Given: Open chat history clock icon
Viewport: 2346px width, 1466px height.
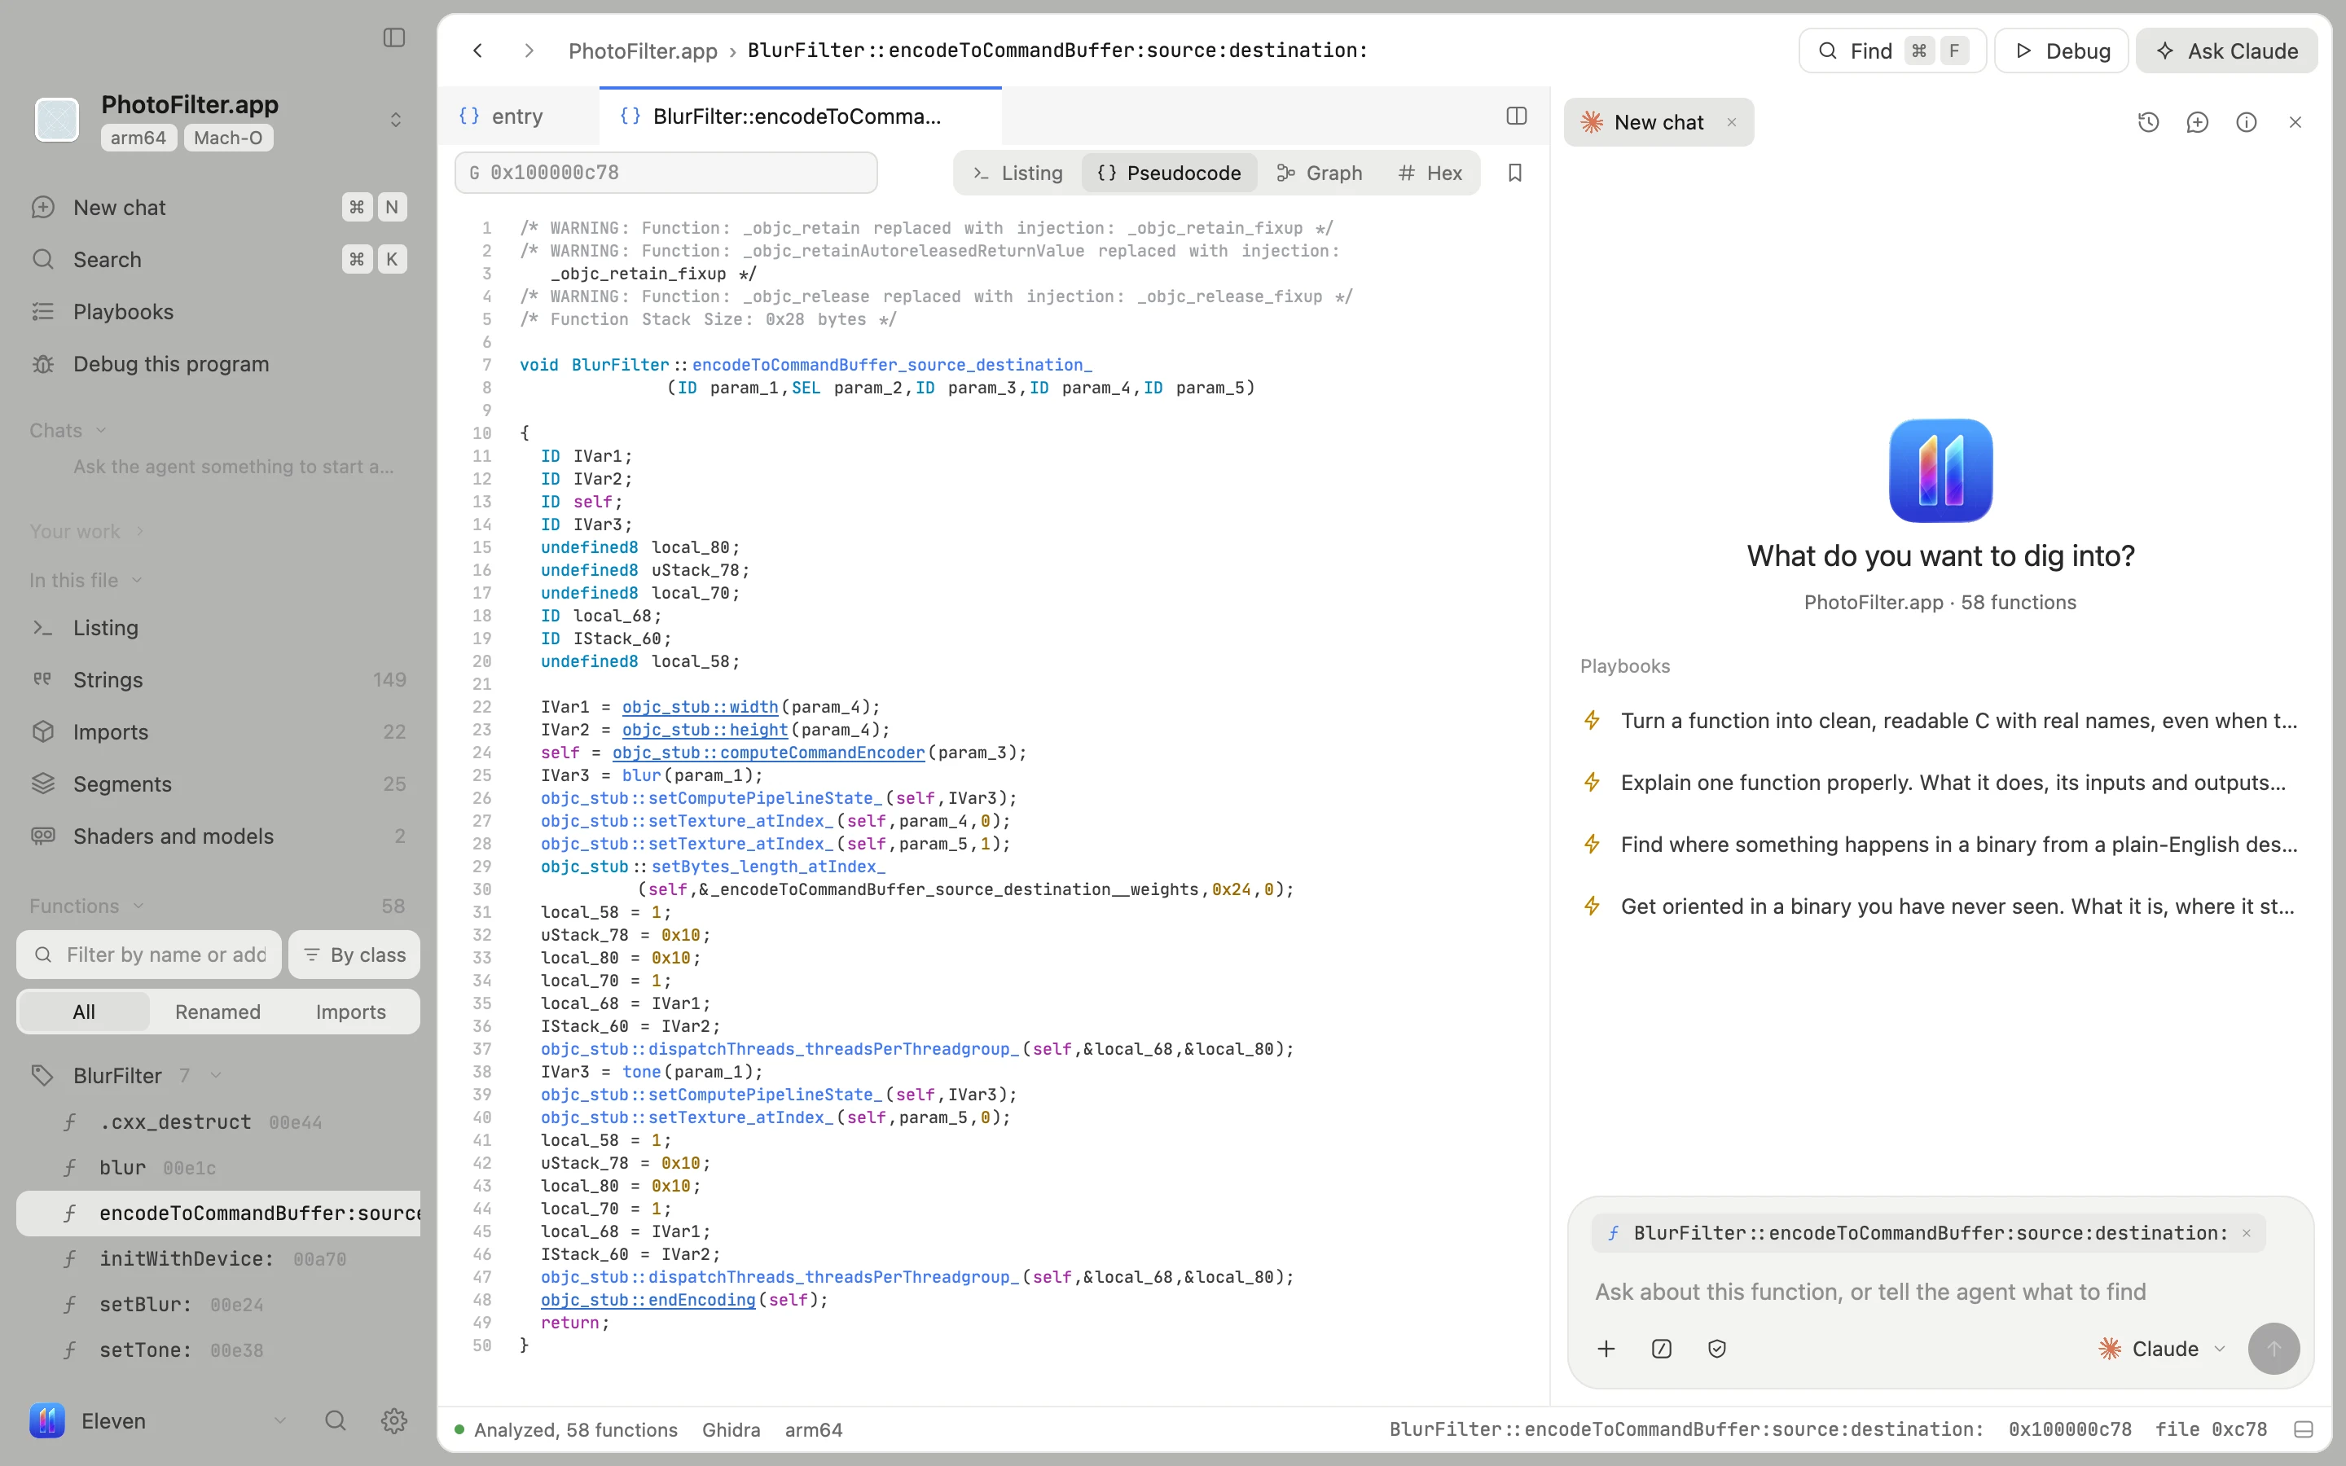Looking at the screenshot, I should pos(2148,122).
